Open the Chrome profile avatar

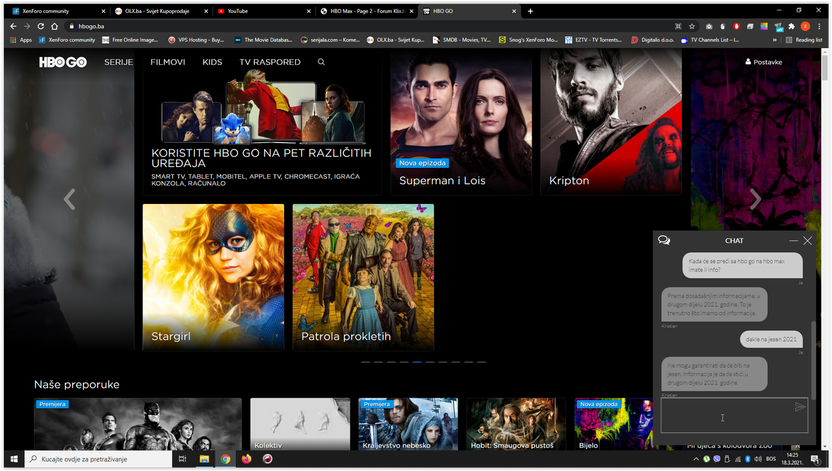click(x=805, y=26)
